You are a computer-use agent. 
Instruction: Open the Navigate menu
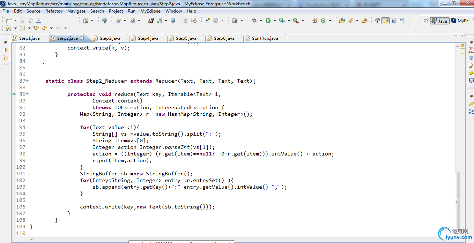click(x=76, y=11)
